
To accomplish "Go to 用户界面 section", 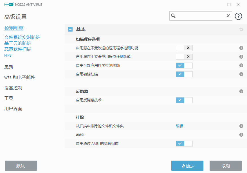I will [x=13, y=109].
